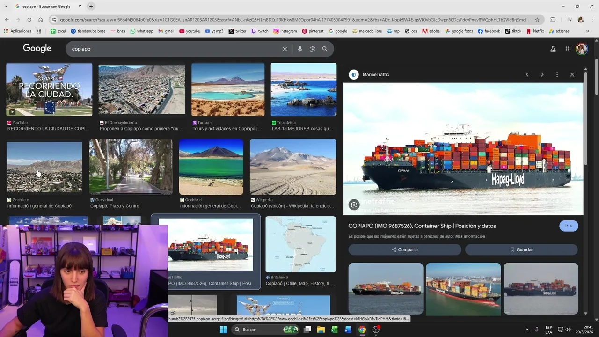View site information icon in address bar

[x=54, y=20]
